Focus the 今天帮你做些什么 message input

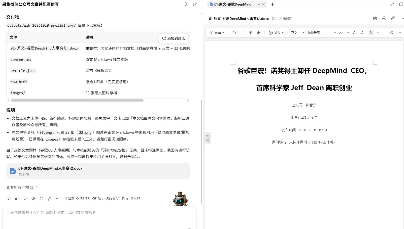(99, 213)
